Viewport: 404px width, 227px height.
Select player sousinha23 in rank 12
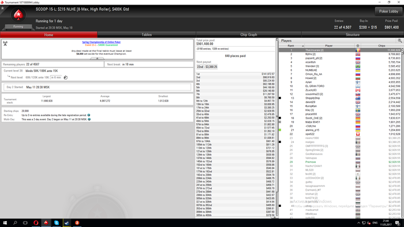339,94
